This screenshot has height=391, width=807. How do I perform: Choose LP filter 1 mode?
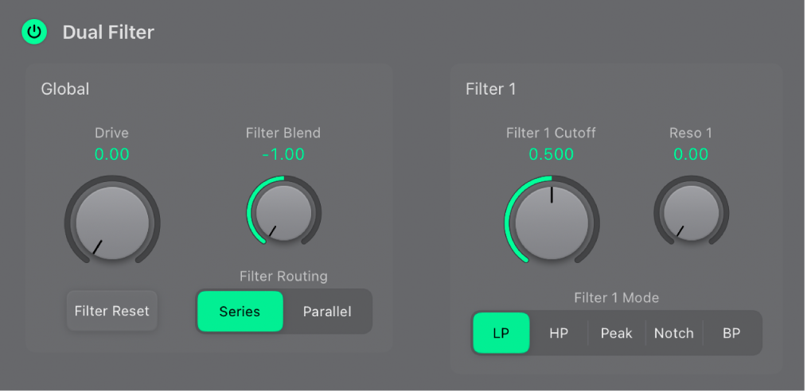click(x=501, y=333)
